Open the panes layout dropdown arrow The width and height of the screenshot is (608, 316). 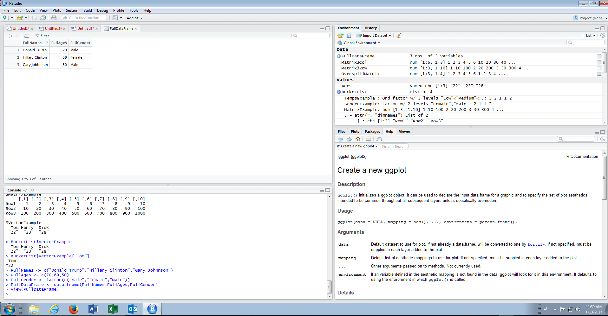121,18
